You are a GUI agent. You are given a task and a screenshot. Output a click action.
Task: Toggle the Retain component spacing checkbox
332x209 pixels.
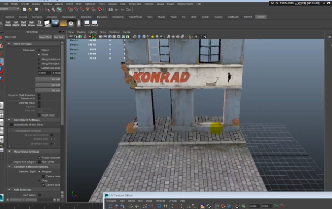[40, 157]
